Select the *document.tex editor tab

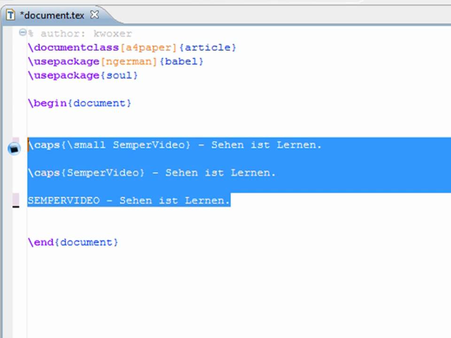coord(53,15)
